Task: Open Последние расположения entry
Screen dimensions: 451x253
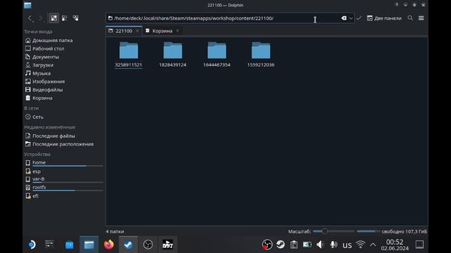Action: click(63, 144)
